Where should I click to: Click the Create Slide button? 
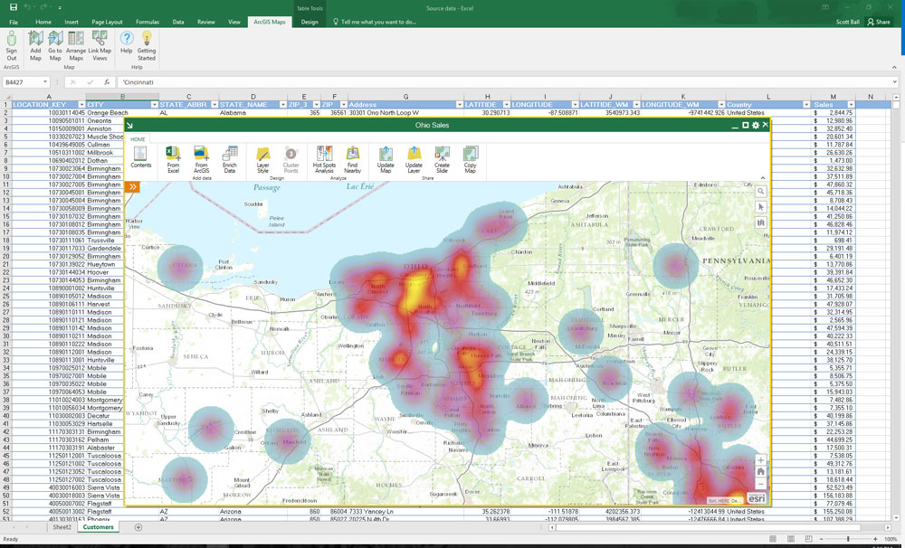click(x=442, y=157)
